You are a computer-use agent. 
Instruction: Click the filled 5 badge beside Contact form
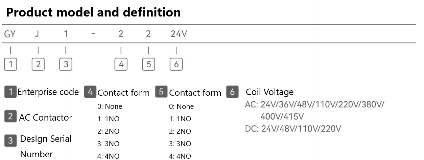click(162, 92)
